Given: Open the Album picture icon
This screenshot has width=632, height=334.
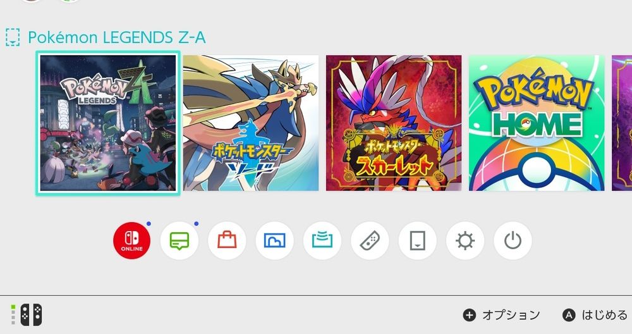Looking at the screenshot, I should point(274,240).
